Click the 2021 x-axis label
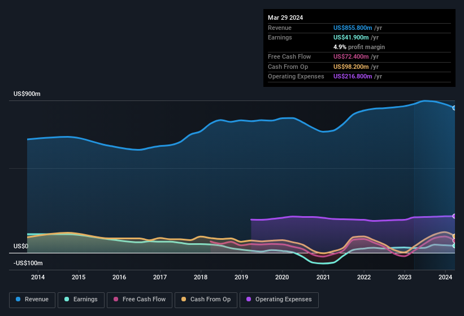Image resolution: width=464 pixels, height=316 pixels. click(323, 277)
